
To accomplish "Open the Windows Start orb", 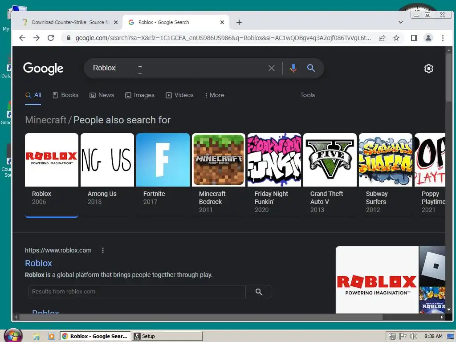I will [x=13, y=336].
